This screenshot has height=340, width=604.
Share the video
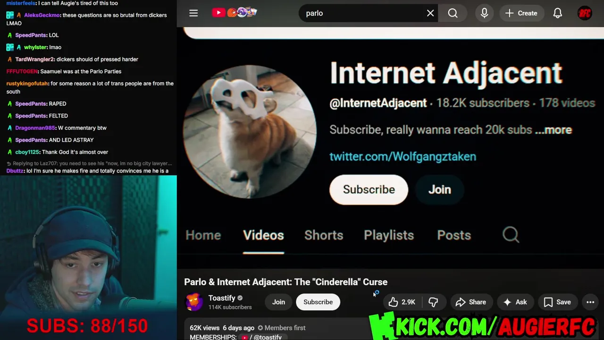coord(471,302)
